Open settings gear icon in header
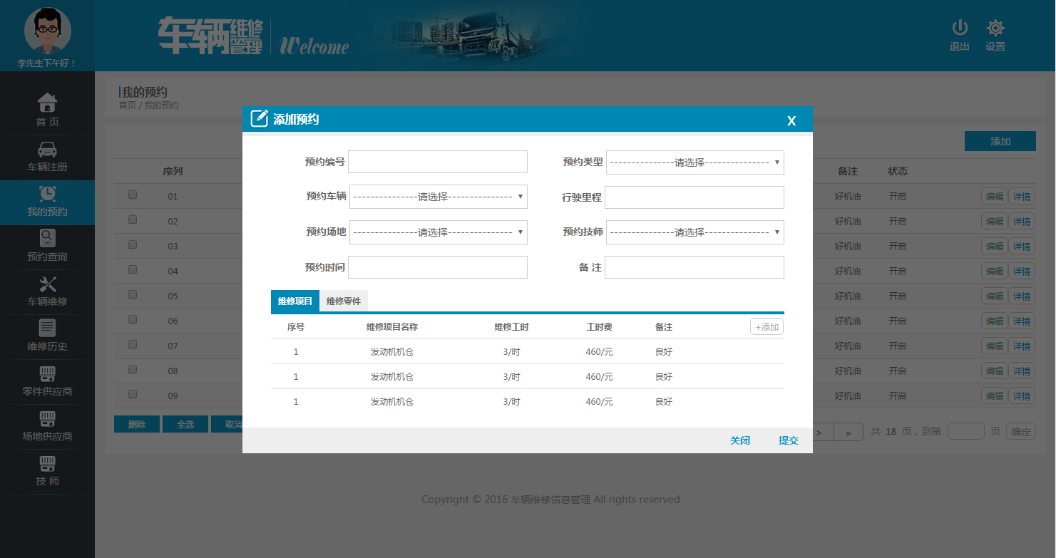The width and height of the screenshot is (1056, 558). 995,29
